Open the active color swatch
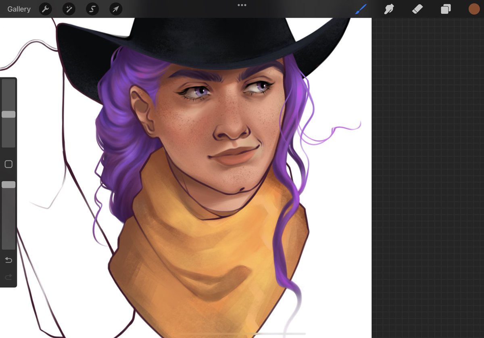Image resolution: width=484 pixels, height=338 pixels. click(x=474, y=9)
